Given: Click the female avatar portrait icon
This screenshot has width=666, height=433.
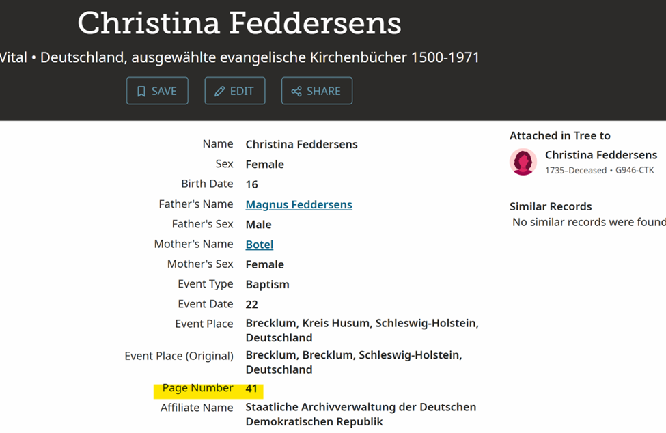Looking at the screenshot, I should point(523,162).
